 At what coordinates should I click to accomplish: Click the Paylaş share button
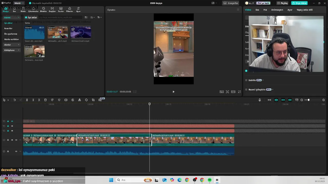pos(282,3)
